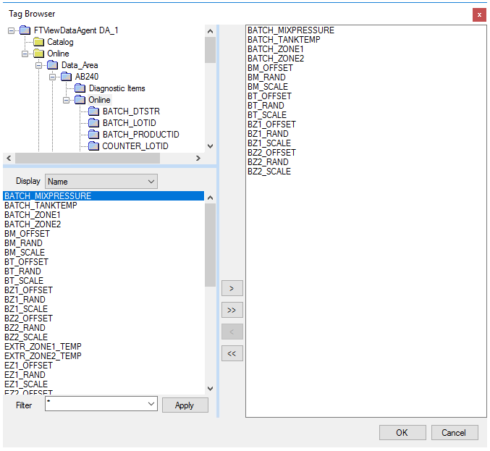The image size is (490, 451).
Task: Collapse the FTViewDataAgent DA_1 root node
Action: pyautogui.click(x=12, y=30)
